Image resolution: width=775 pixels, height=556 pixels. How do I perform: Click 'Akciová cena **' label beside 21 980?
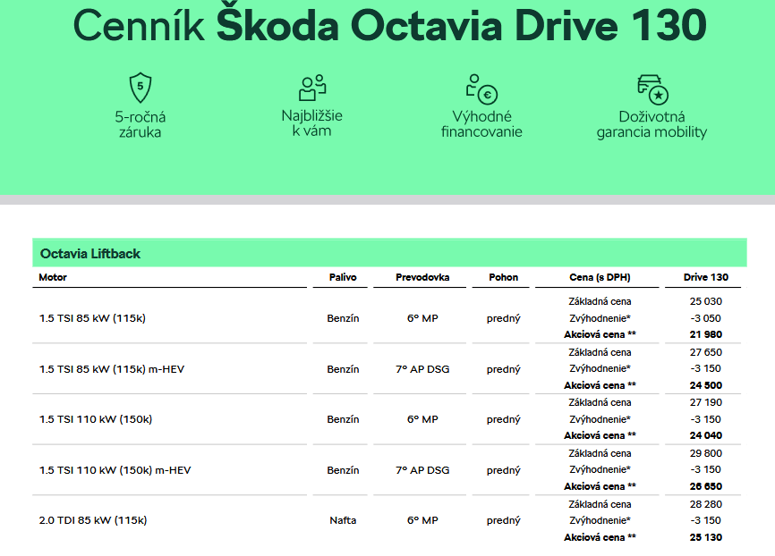[600, 334]
